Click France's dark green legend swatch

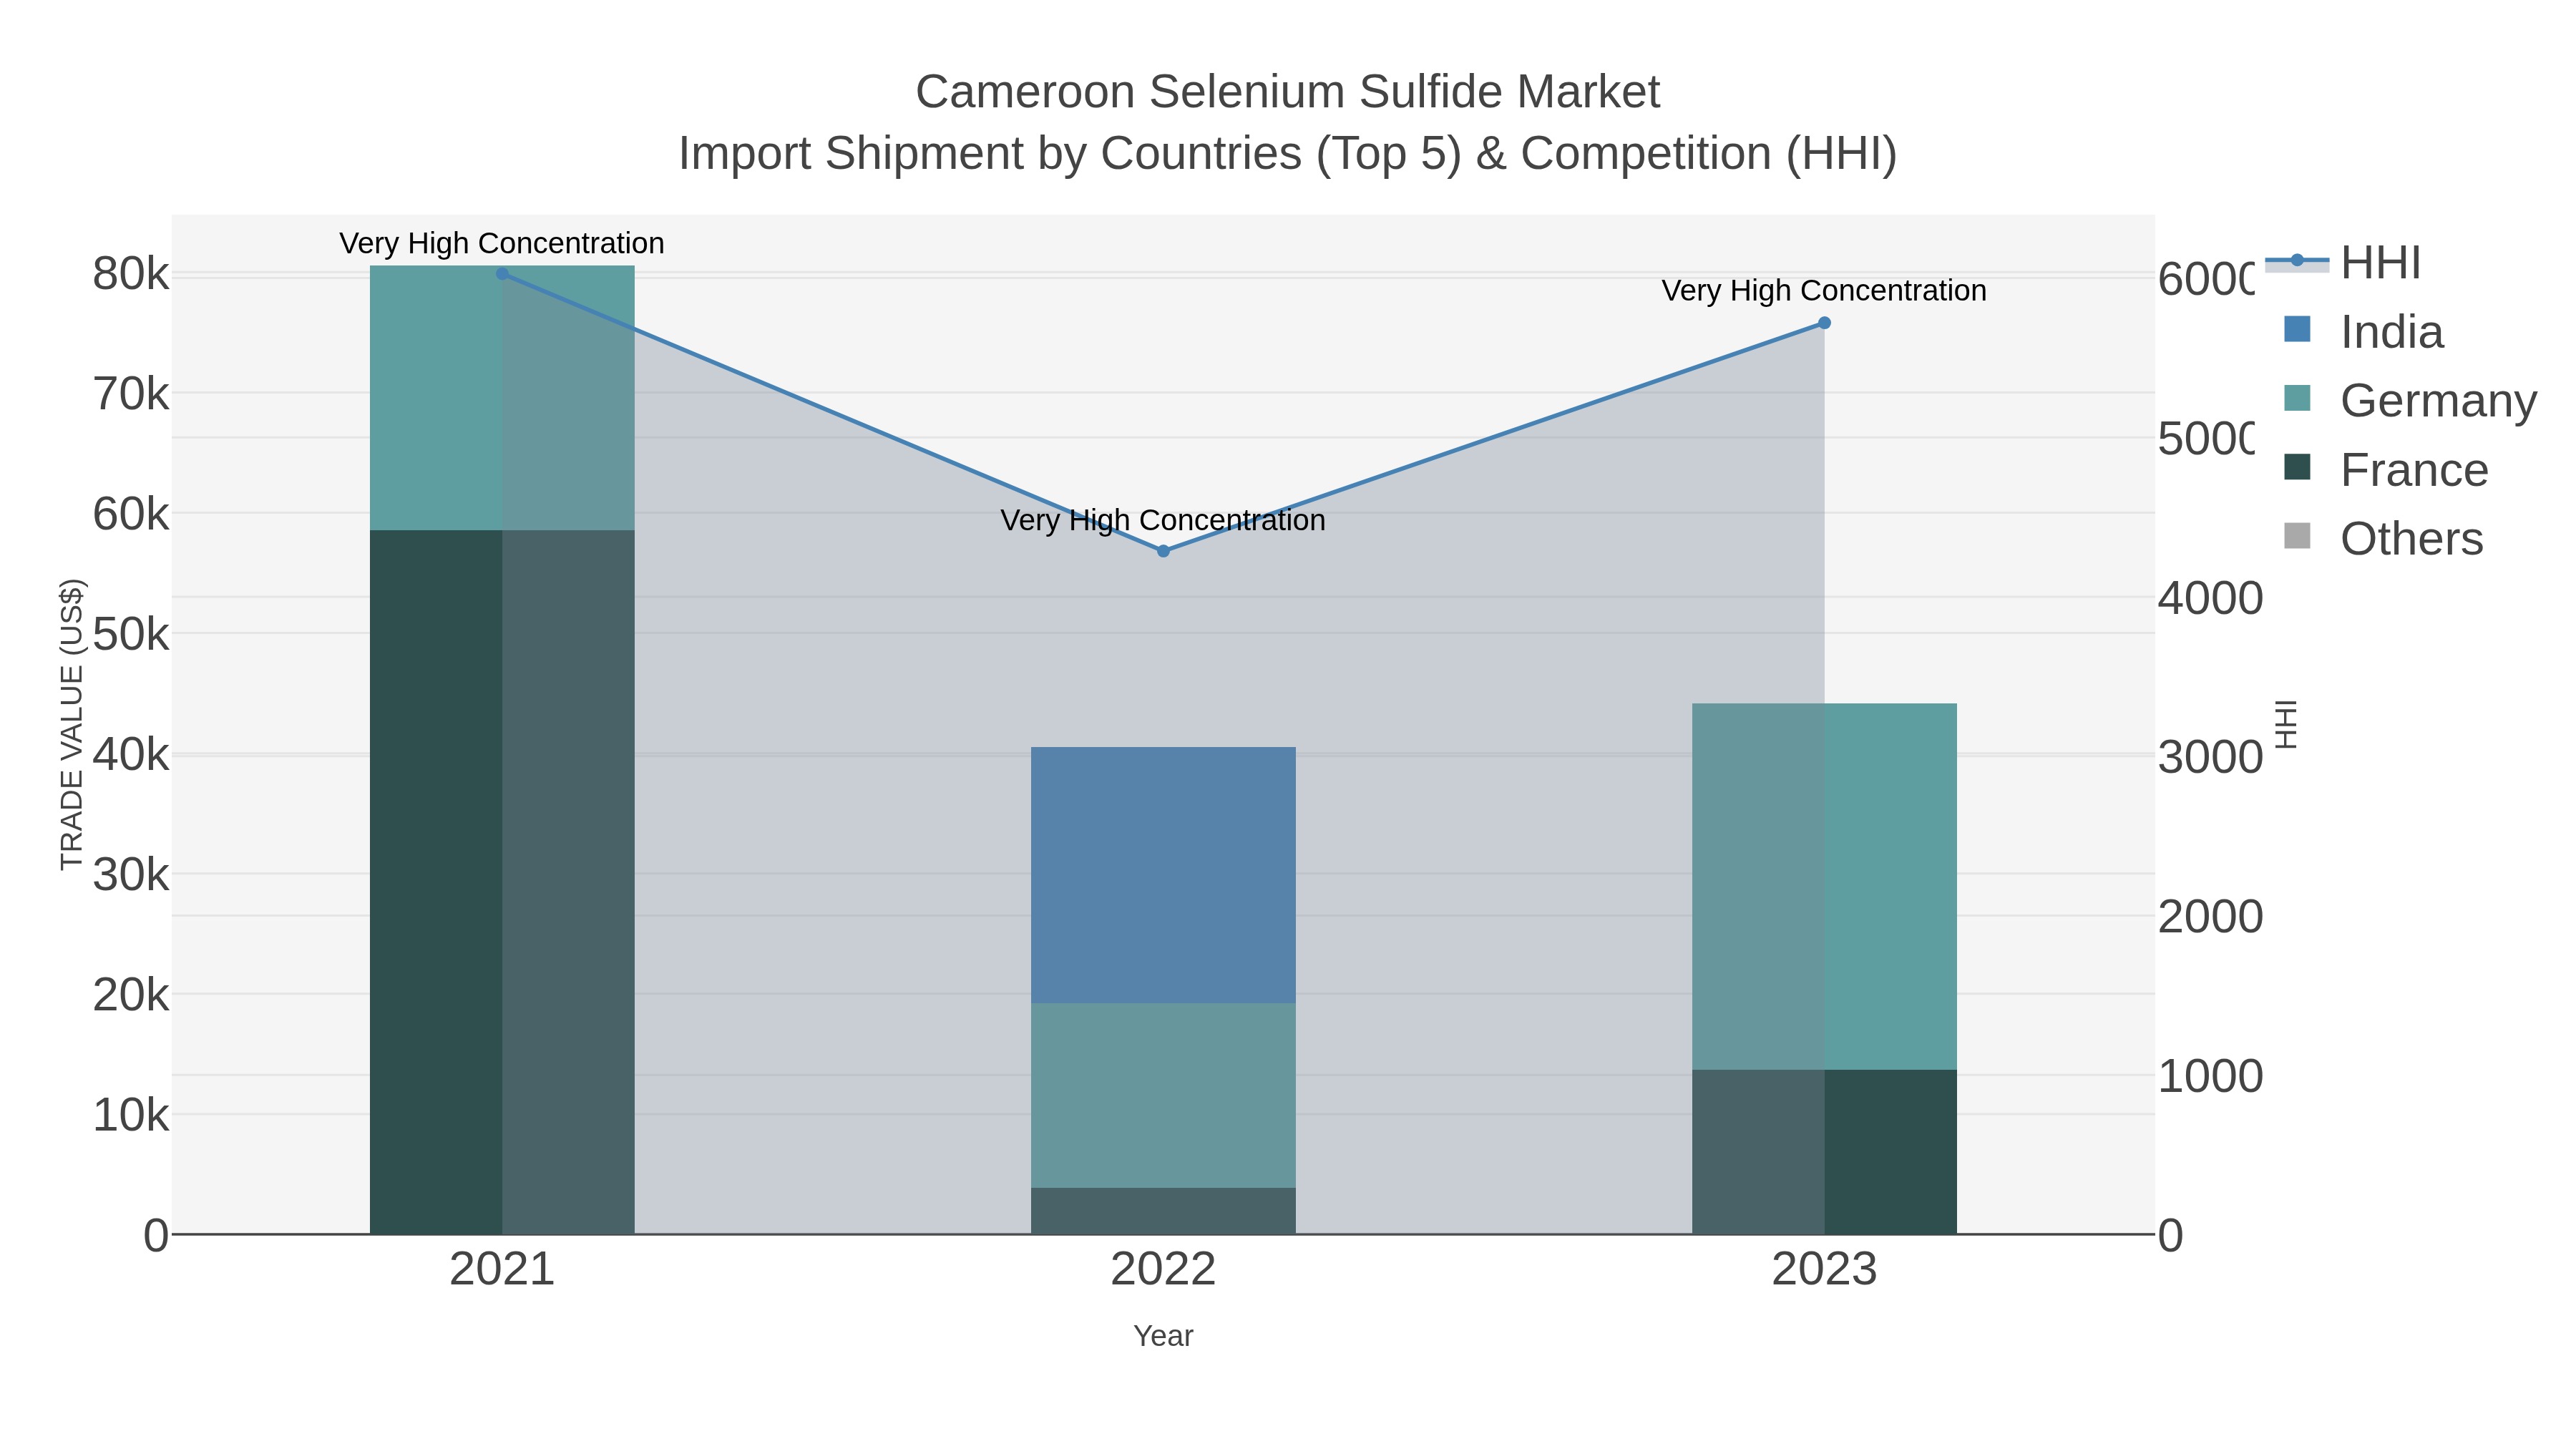point(2298,467)
